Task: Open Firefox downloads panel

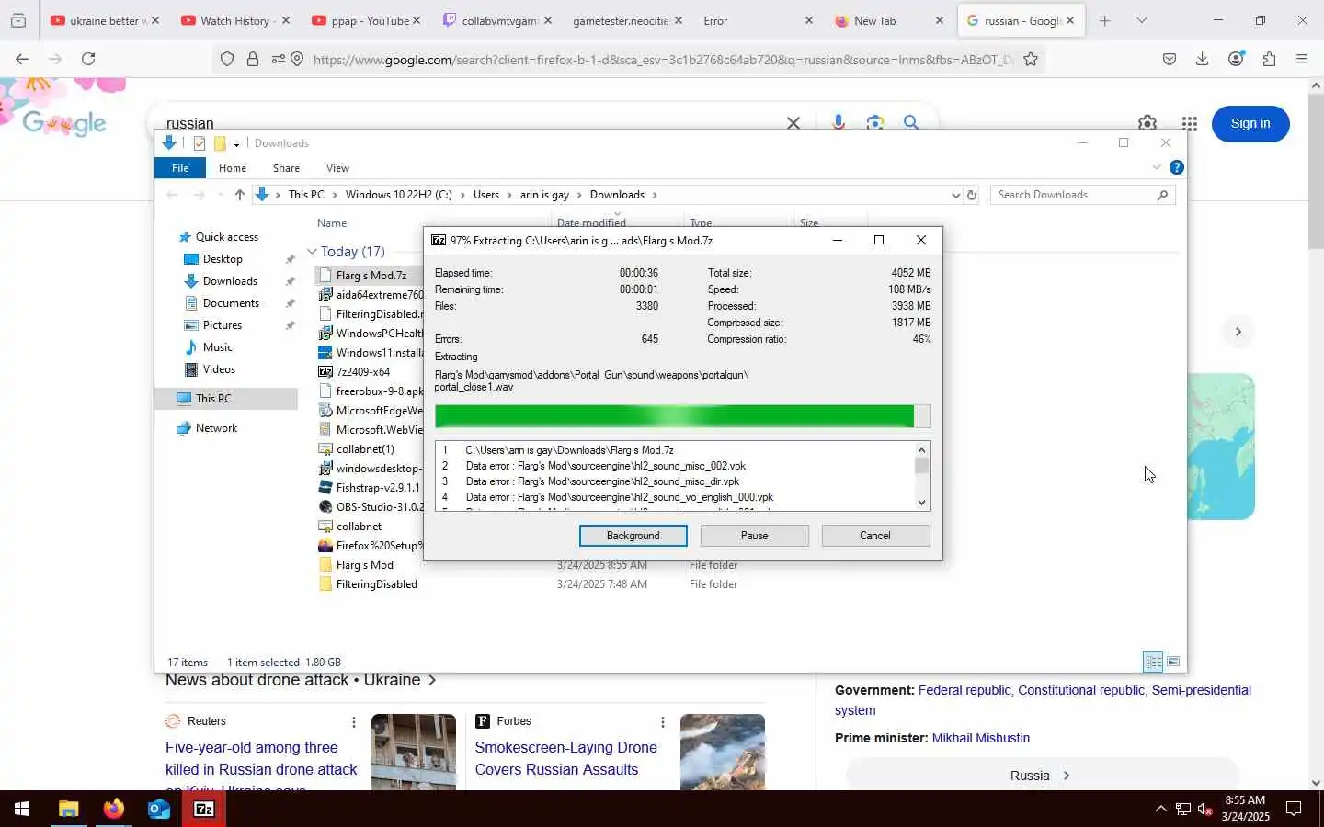Action: pyautogui.click(x=1202, y=59)
